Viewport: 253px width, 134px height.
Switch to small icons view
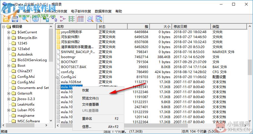click(54, 19)
